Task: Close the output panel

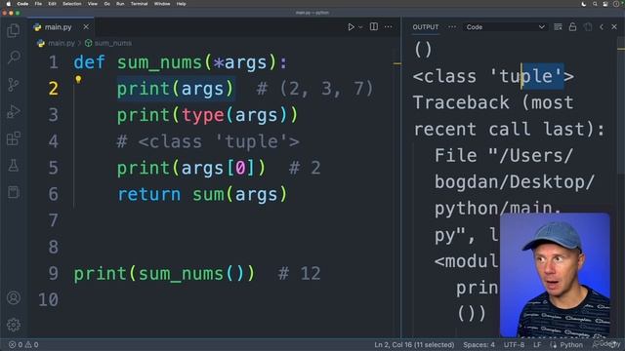Action: click(614, 27)
